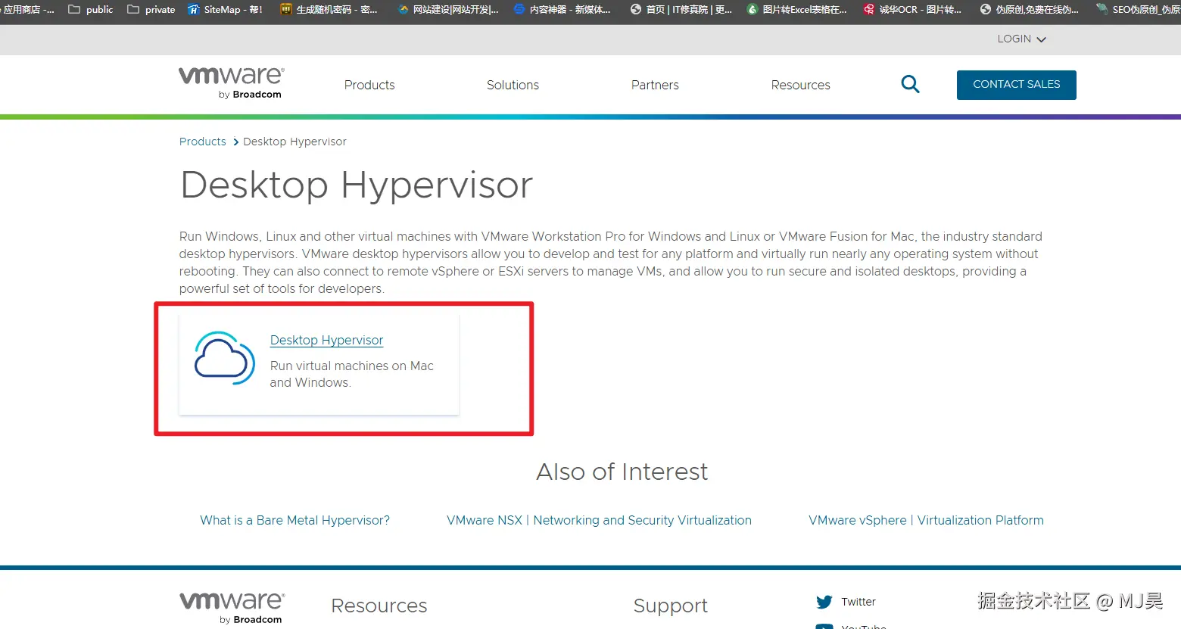
Task: Open the 内容神器 - 新媒体 bookmark
Action: tap(562, 9)
